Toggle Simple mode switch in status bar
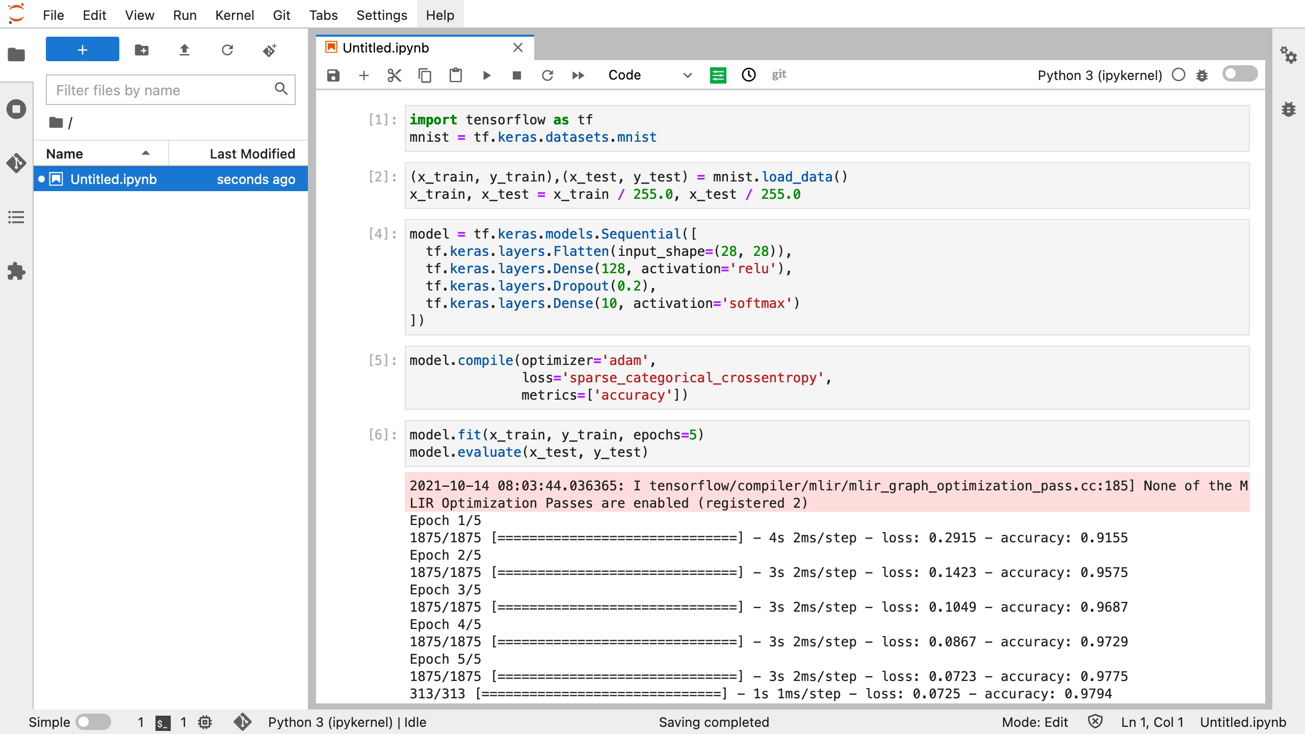Screen dimensions: 1305x734 (93, 722)
